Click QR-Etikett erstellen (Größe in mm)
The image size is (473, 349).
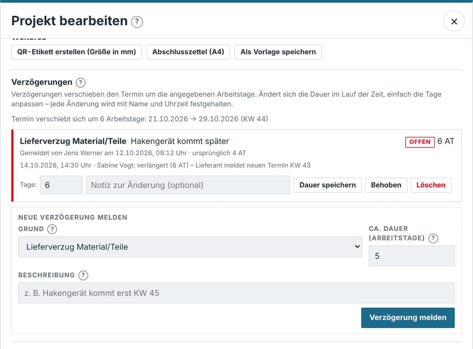pos(76,52)
